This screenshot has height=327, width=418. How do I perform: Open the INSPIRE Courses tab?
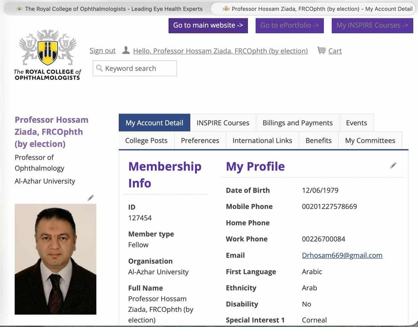[x=223, y=123]
